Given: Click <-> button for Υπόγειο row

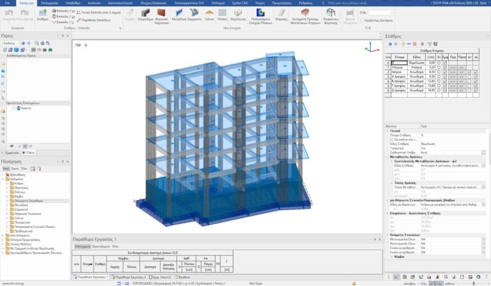Looking at the screenshot, I should click(453, 67).
